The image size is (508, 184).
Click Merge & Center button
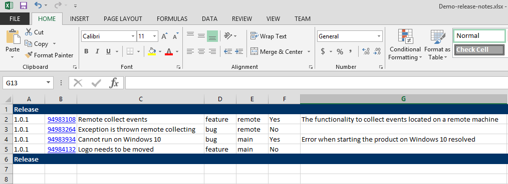(277, 51)
